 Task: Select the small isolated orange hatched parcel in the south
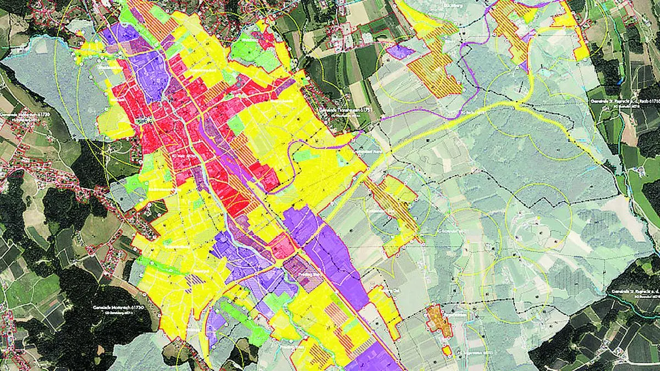click(438, 320)
